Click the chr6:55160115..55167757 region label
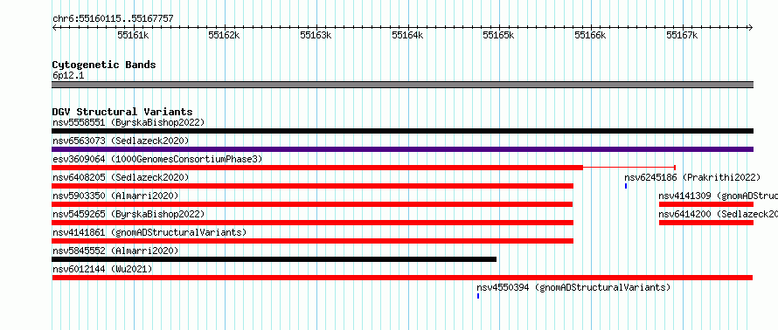Screen dimensions: 778x330 (x=113, y=19)
